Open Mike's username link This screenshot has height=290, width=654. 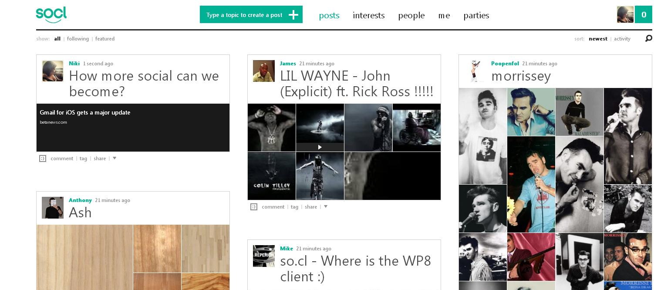click(287, 249)
